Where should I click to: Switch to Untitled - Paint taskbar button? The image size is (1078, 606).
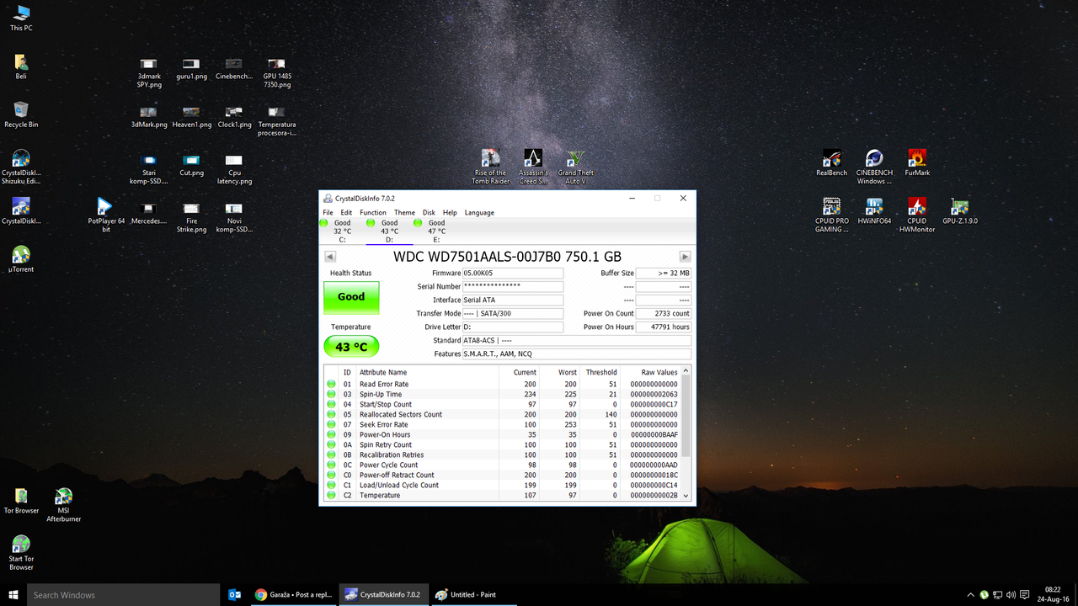tap(472, 594)
